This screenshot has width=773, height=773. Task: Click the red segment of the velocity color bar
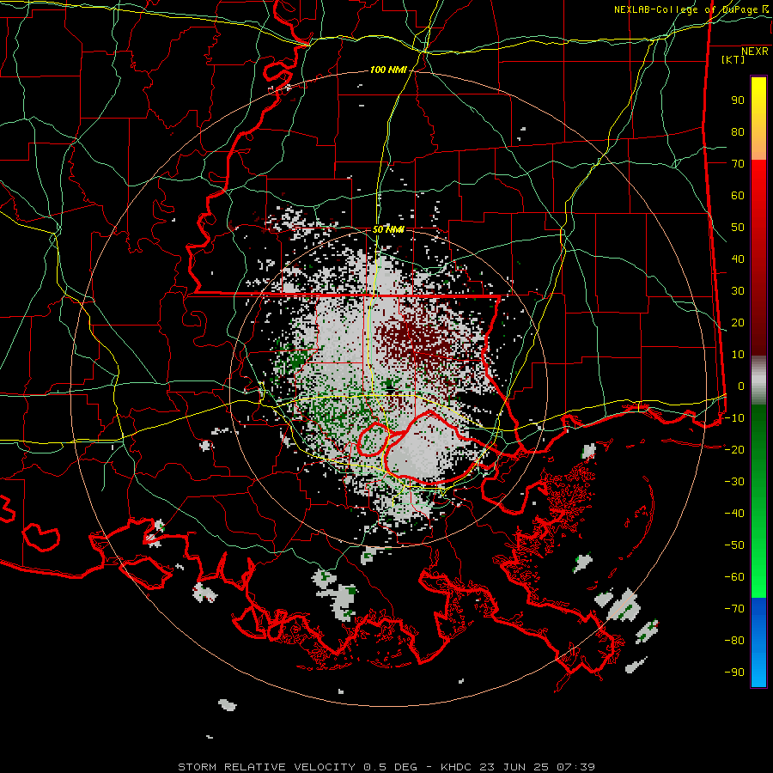758,258
